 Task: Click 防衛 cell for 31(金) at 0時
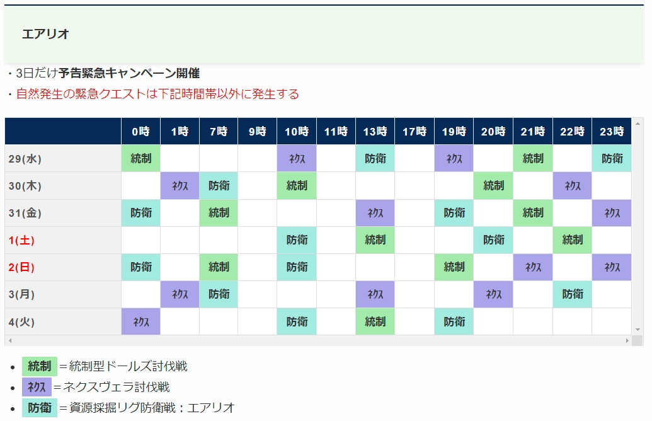tap(140, 213)
